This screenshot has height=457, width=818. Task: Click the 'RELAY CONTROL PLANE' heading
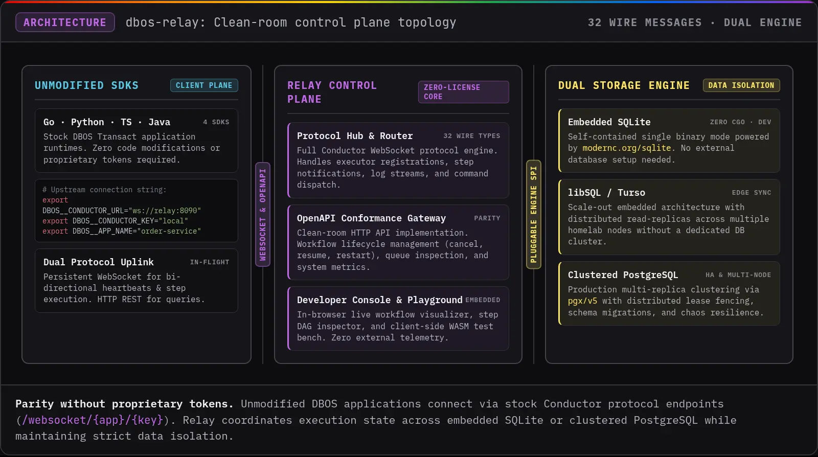pos(332,93)
